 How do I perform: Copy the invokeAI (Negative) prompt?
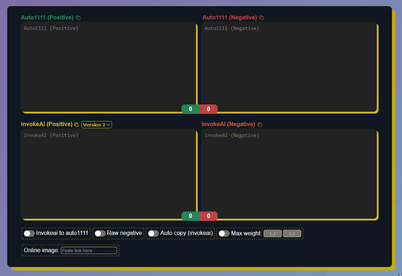coord(260,125)
